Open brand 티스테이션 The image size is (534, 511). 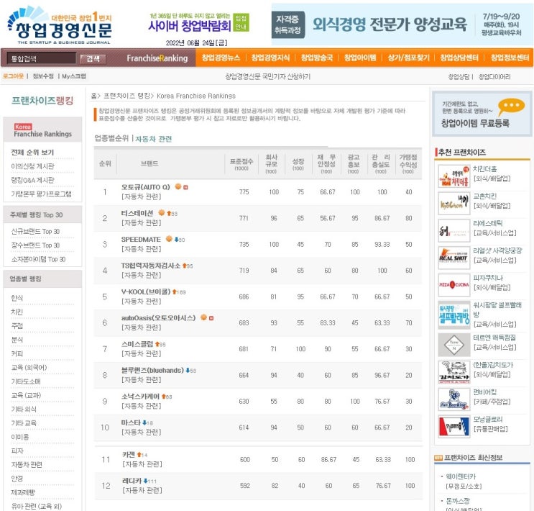pyautogui.click(x=137, y=213)
